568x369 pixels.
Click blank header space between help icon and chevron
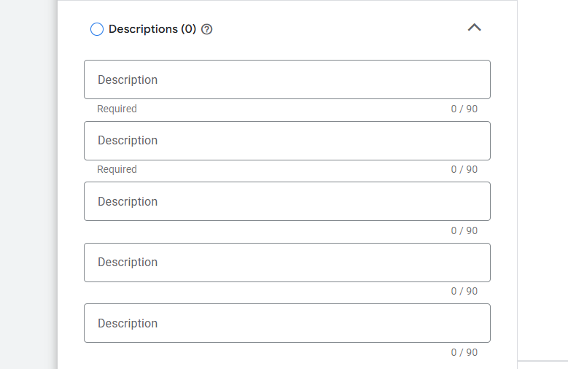[335, 29]
